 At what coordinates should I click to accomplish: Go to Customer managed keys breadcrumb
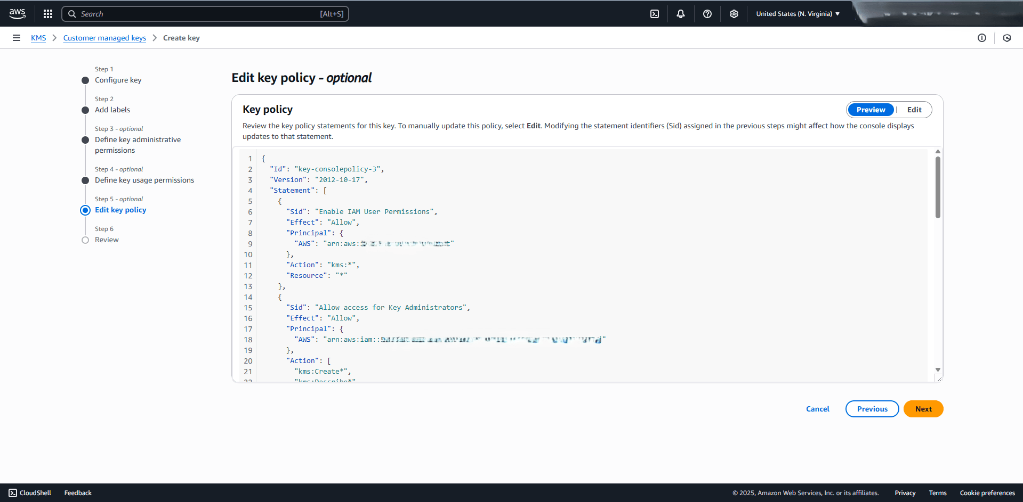(104, 38)
